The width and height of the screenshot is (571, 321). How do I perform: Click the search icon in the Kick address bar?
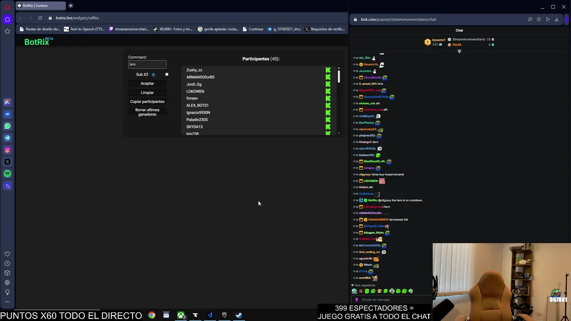point(530,19)
